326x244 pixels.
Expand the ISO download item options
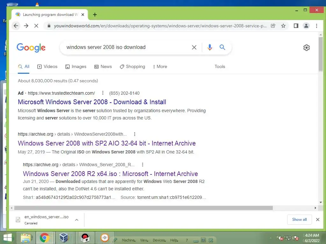[77, 220]
